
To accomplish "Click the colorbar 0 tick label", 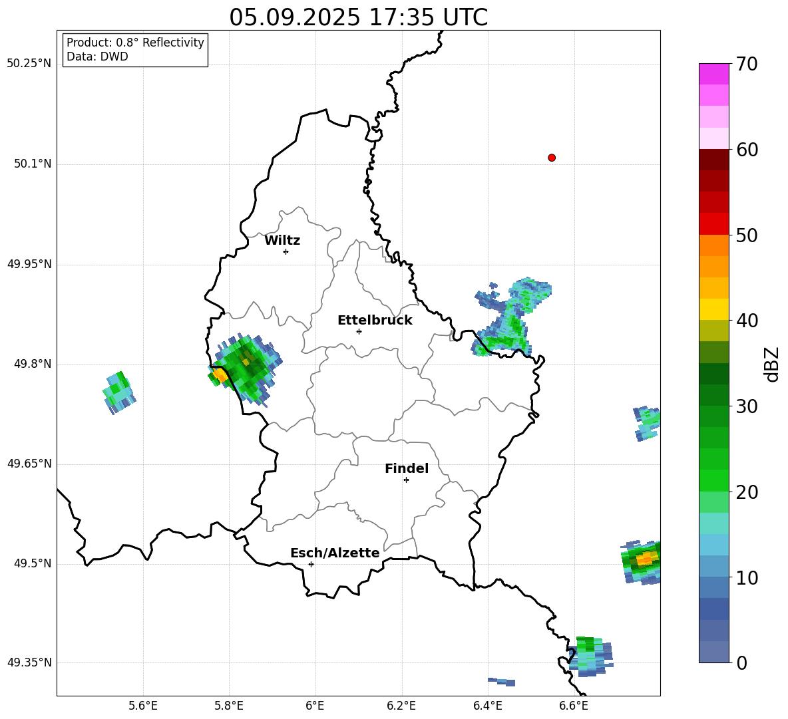I will point(741,662).
